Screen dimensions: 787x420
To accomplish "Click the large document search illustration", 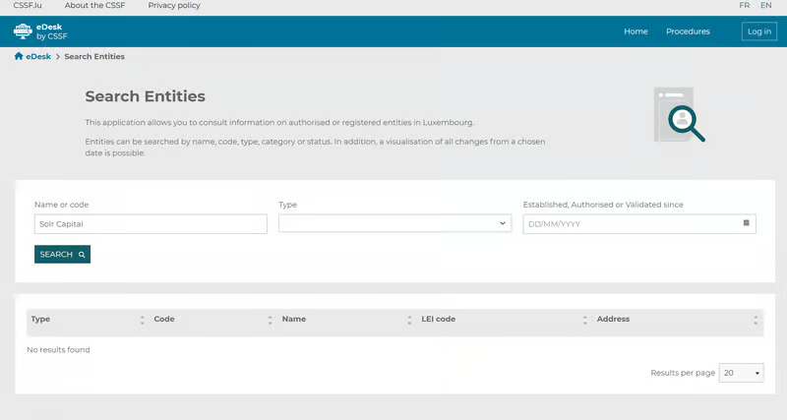I will (679, 115).
